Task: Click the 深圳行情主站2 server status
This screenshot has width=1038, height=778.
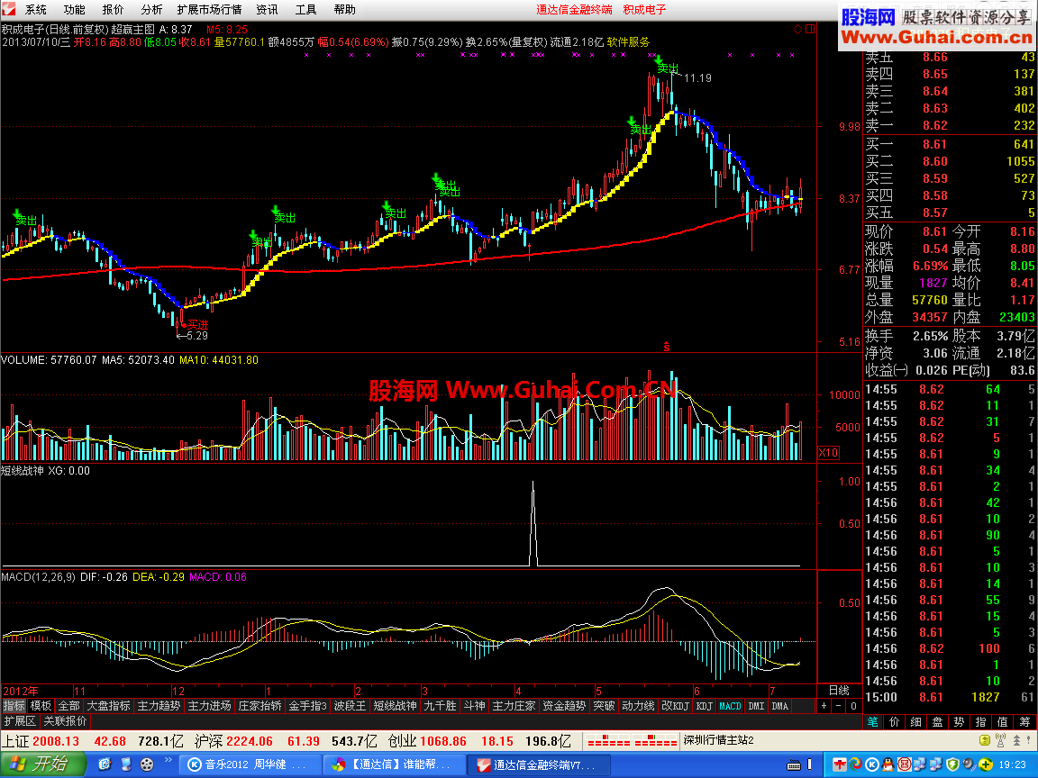Action: point(718,740)
